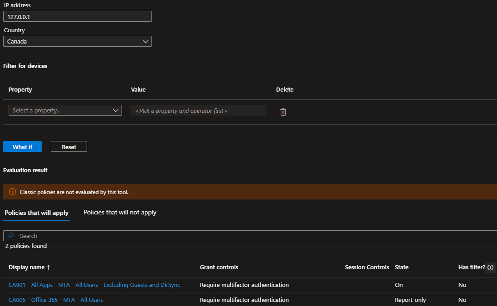Click the policies Search box
Viewport: 497px width, 306px height.
tap(250, 236)
